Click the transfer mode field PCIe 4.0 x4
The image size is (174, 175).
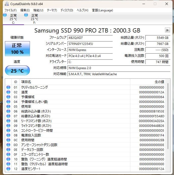click(x=90, y=56)
